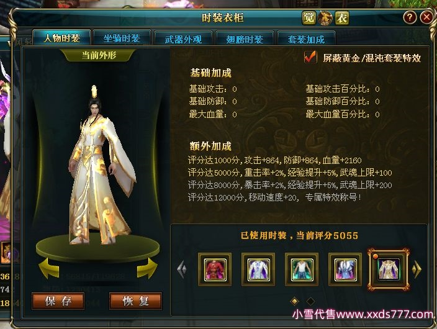Open the 套装加成 tab
This screenshot has height=329, width=437.
(x=306, y=38)
